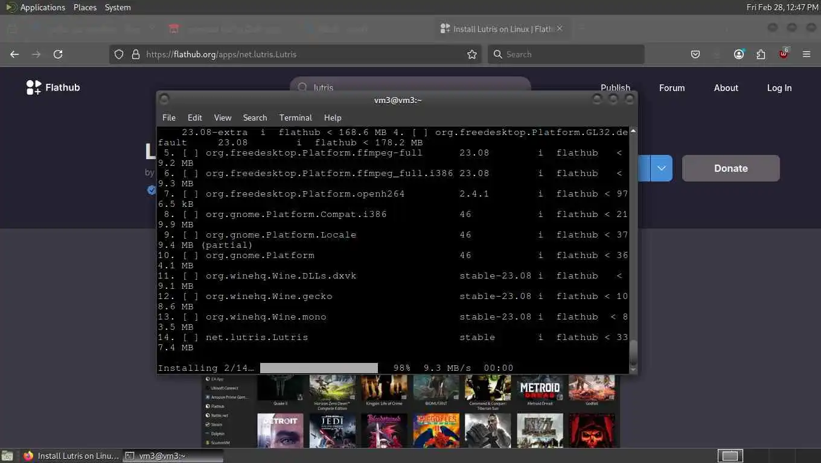
Task: Reload the Flathub page in Firefox
Action: (58, 54)
